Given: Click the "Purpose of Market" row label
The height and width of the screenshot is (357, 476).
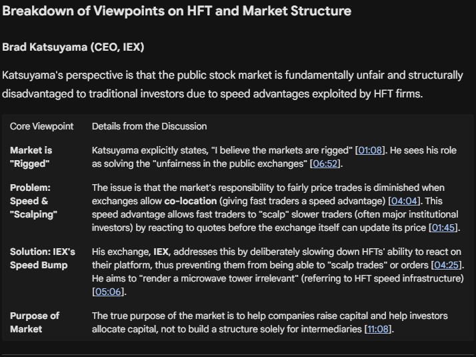Looking at the screenshot, I should click(35, 322).
